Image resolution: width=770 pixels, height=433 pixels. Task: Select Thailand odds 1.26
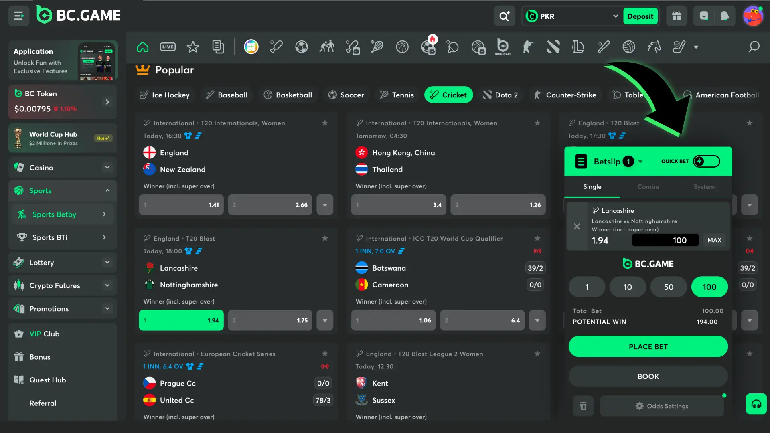[x=498, y=205]
